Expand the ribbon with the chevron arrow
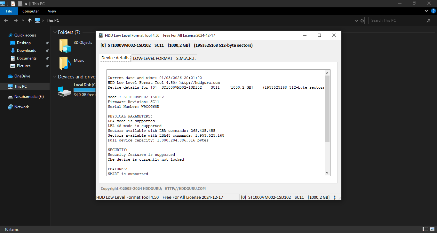Image resolution: width=437 pixels, height=233 pixels. pos(426,11)
